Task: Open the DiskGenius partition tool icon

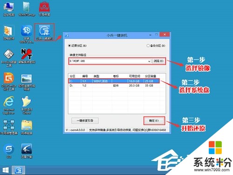Action: tap(9, 82)
